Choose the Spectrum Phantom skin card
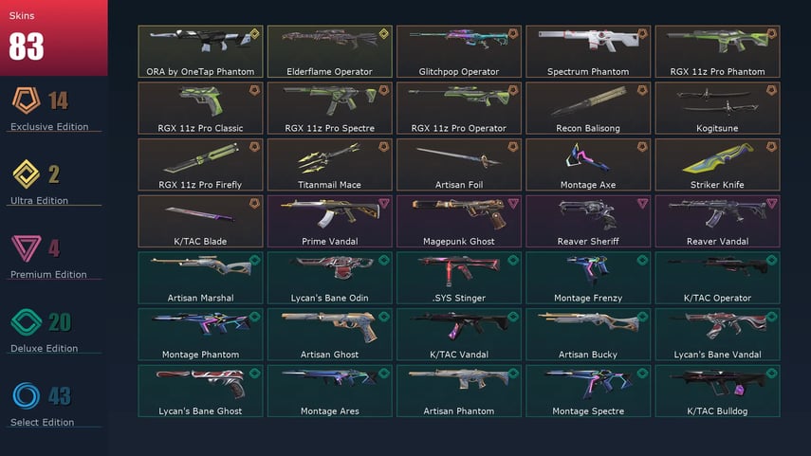Image resolution: width=811 pixels, height=456 pixels. click(x=588, y=52)
